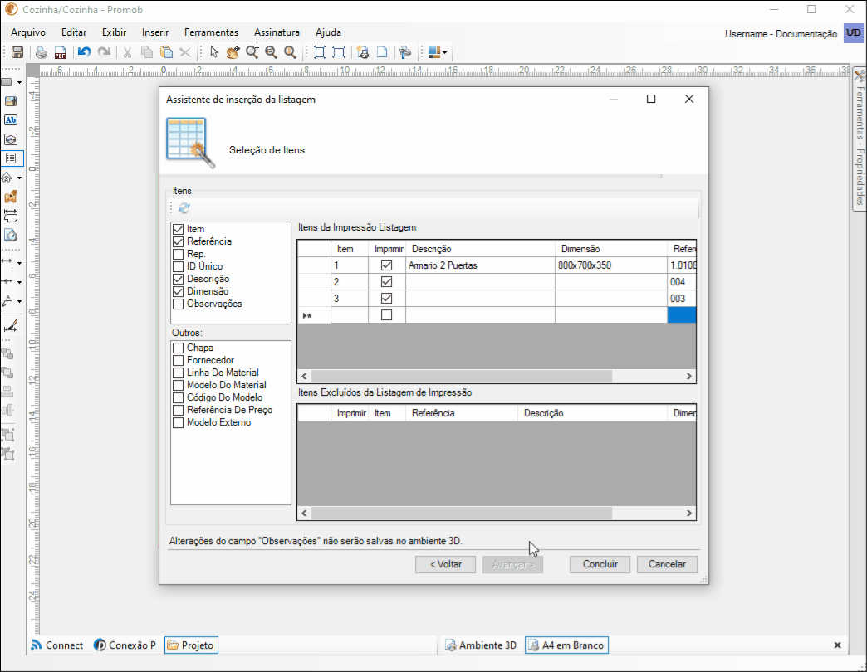Check the Chapa option under Outros
Viewport: 867px width, 672px height.
coord(178,348)
